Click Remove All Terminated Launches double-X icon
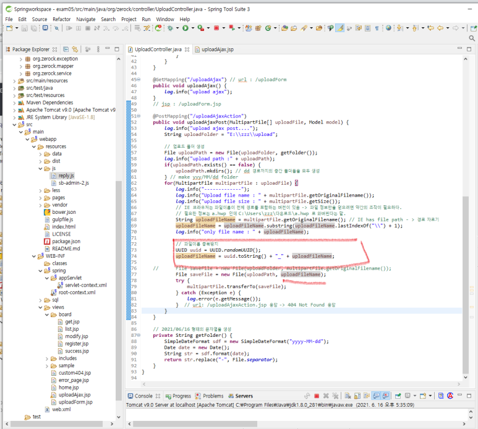The image size is (478, 429). (335, 396)
